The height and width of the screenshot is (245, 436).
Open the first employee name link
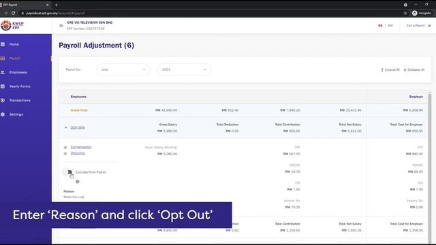click(x=78, y=127)
